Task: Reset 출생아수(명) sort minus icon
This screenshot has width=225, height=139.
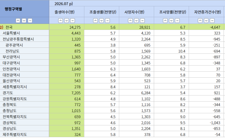Action: coord(72,21)
